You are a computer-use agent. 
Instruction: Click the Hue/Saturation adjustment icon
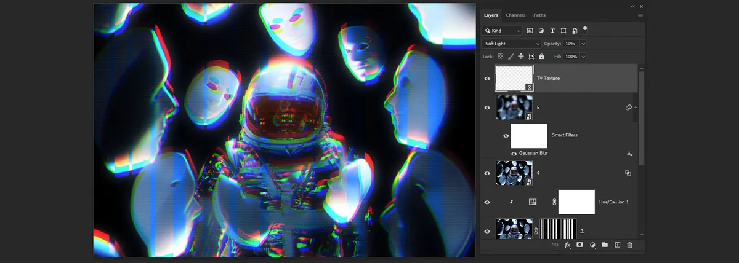pyautogui.click(x=533, y=202)
